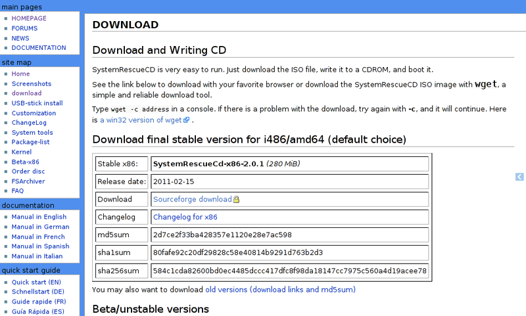Expand the side panel arrow on right edge
Screen dimensions: 526x316
pos(519,177)
